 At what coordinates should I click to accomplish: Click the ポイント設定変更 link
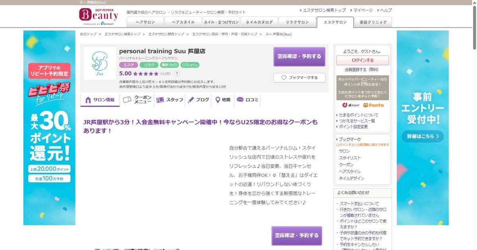[353, 127]
